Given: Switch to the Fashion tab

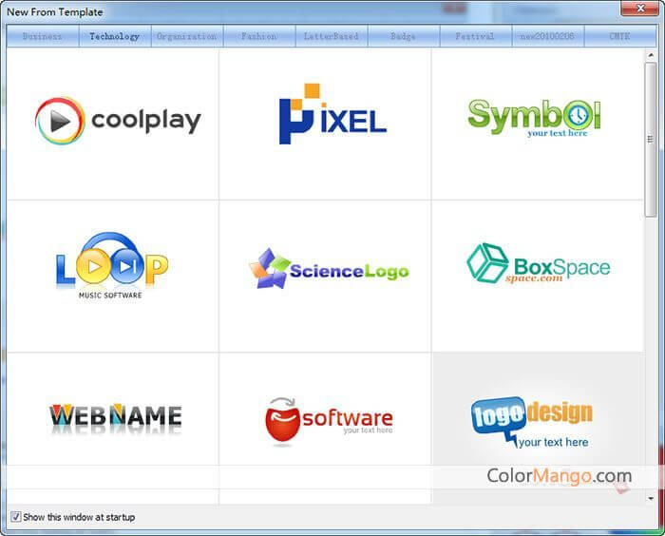Looking at the screenshot, I should tap(258, 36).
